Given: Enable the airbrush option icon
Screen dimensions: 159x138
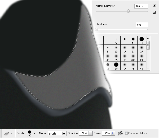Looking at the screenshot, I should (x=120, y=133).
